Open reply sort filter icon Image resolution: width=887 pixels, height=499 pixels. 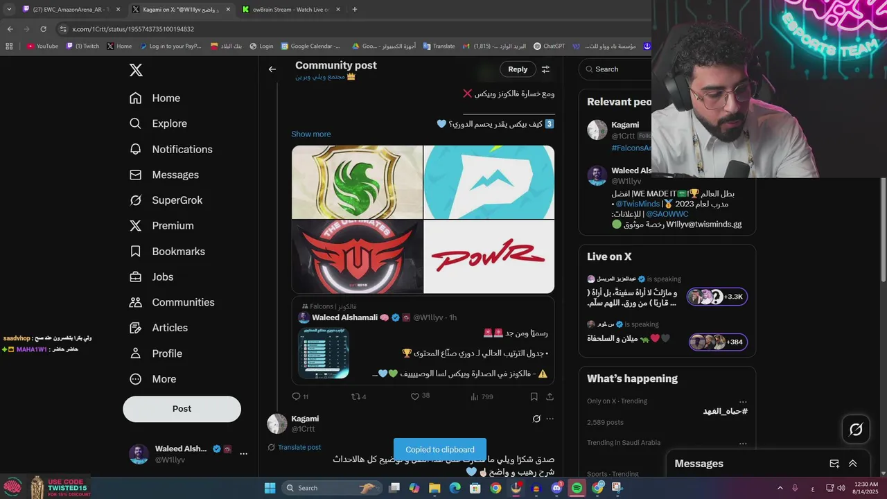tap(545, 69)
